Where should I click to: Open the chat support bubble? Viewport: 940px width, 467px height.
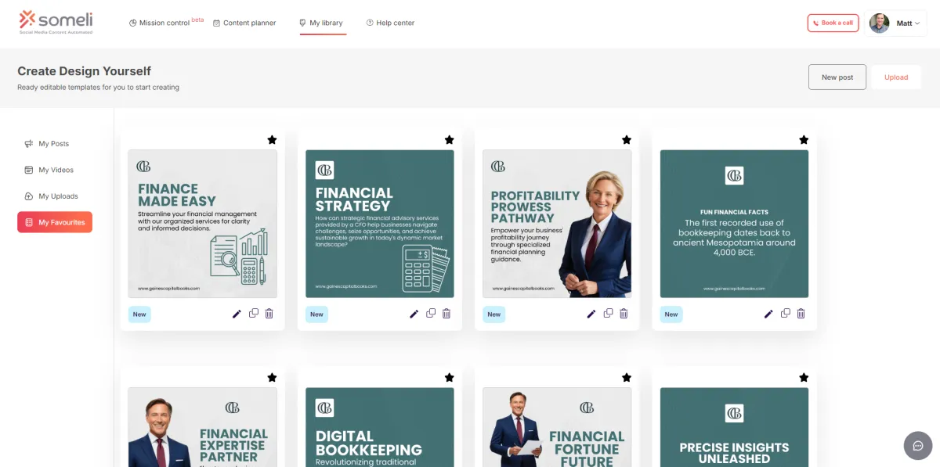pyautogui.click(x=918, y=445)
